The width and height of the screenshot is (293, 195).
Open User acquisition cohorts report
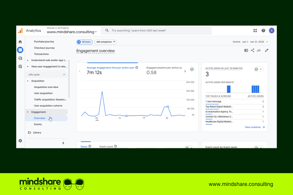tap(48, 106)
